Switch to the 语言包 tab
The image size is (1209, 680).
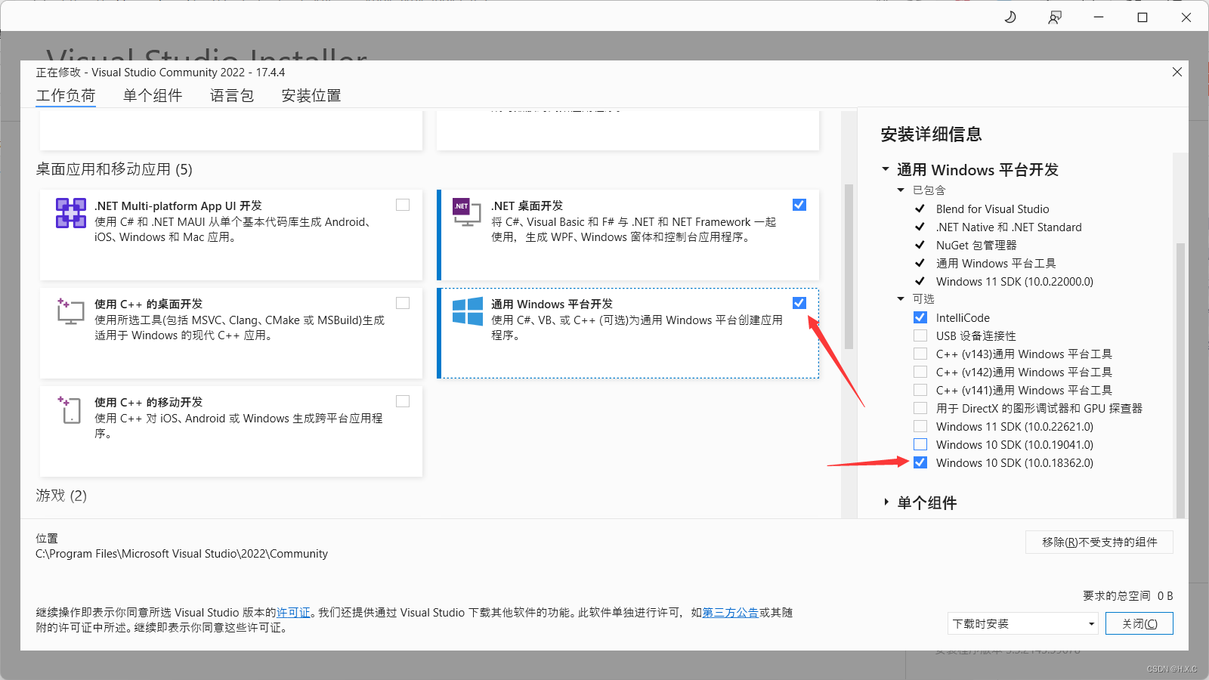tap(231, 95)
